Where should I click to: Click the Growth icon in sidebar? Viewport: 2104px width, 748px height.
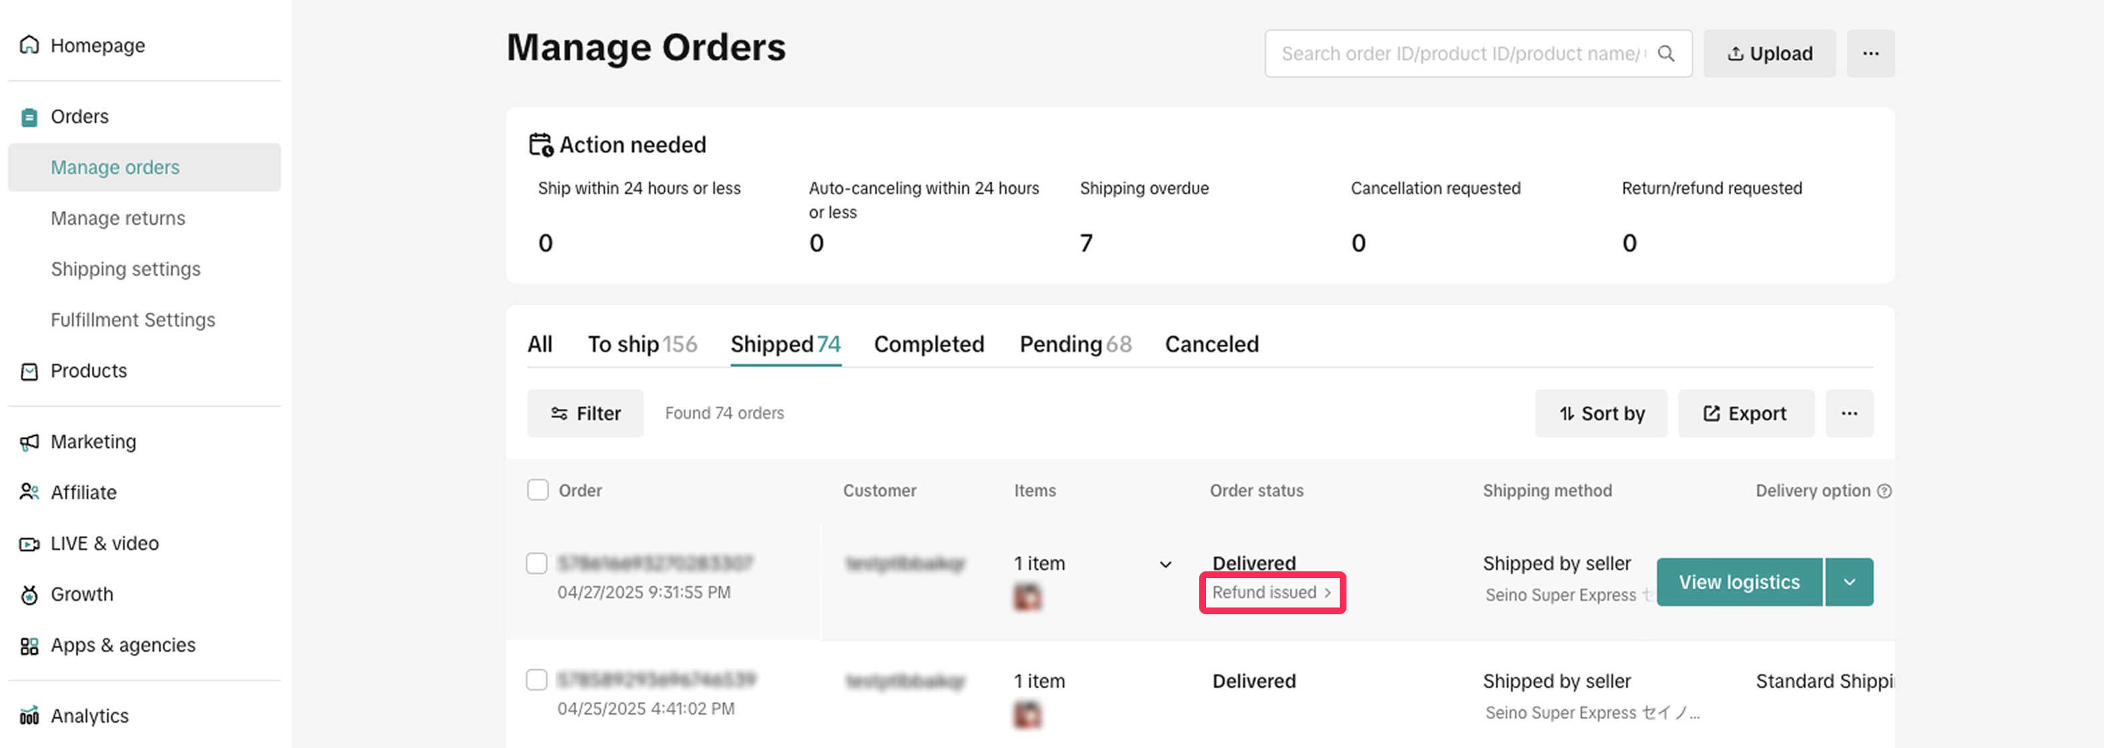tap(29, 595)
